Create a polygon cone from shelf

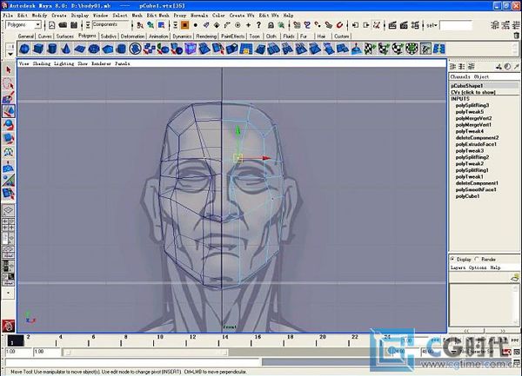point(66,49)
